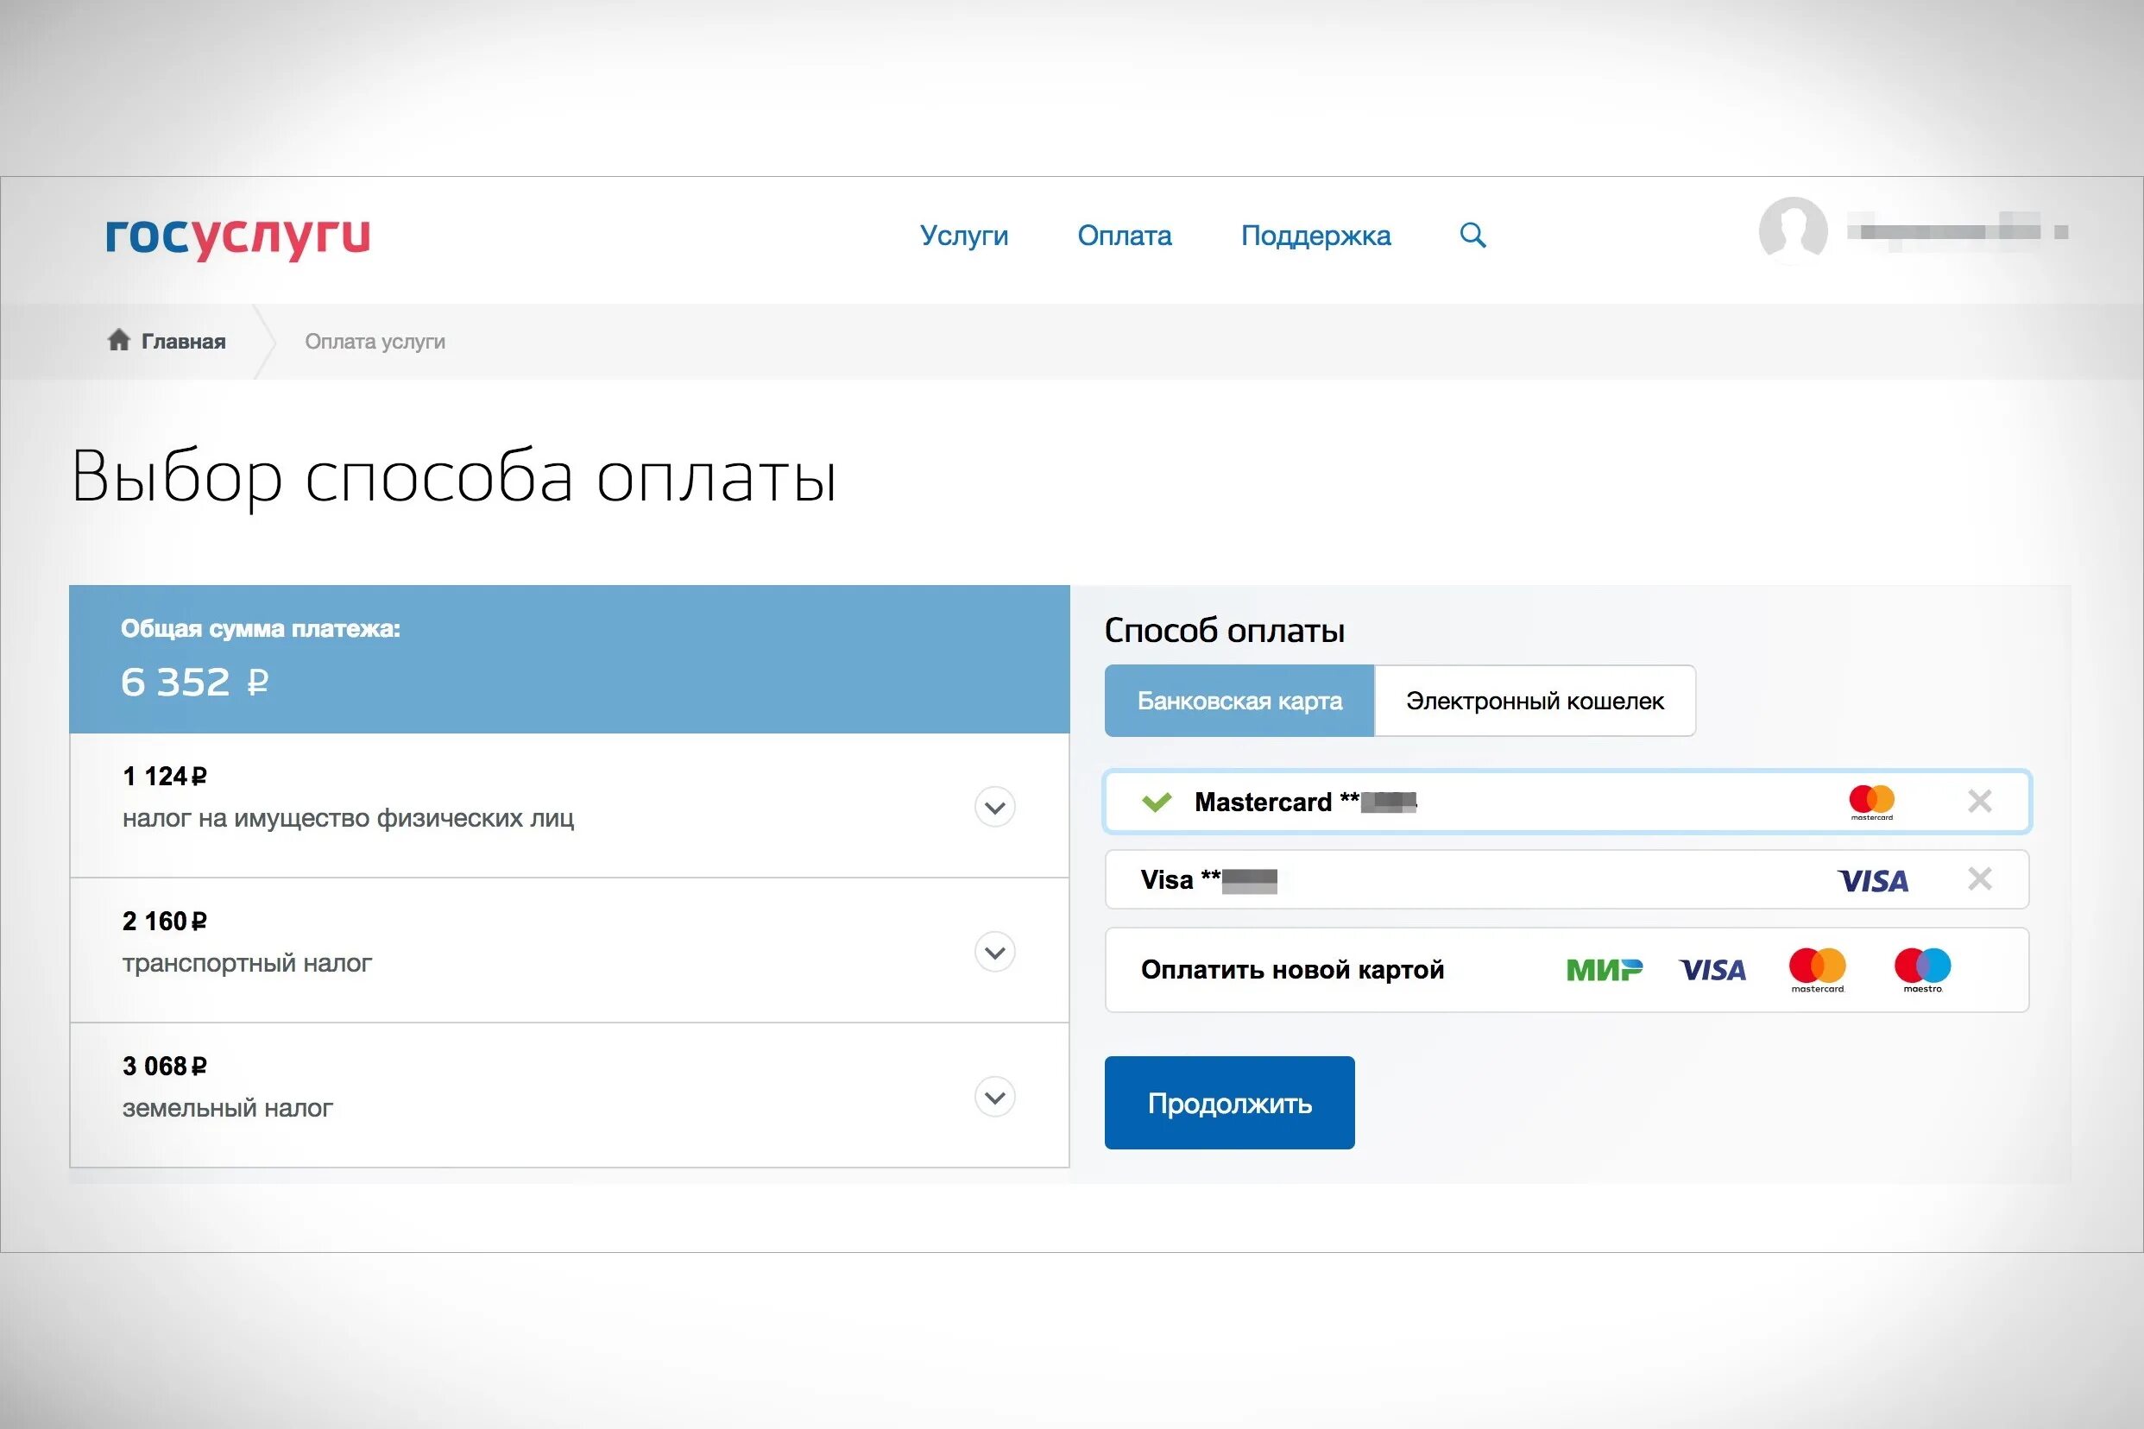Screen dimensions: 2144x1429
Task: Open the Оплата menu
Action: pos(1124,235)
